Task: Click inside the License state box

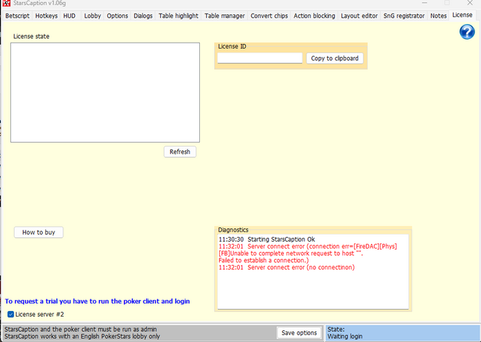Action: (105, 93)
